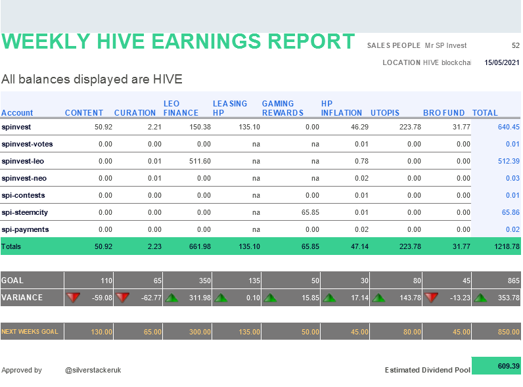
Task: Click the @silverstackeruk approver name
Action: click(x=93, y=370)
